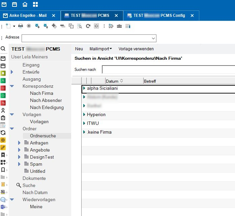This screenshot has height=216, width=235.
Task: Click the help question mark toolbar icon
Action: pyautogui.click(x=96, y=26)
